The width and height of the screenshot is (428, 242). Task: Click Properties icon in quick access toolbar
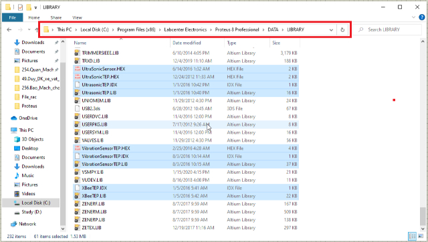point(20,7)
